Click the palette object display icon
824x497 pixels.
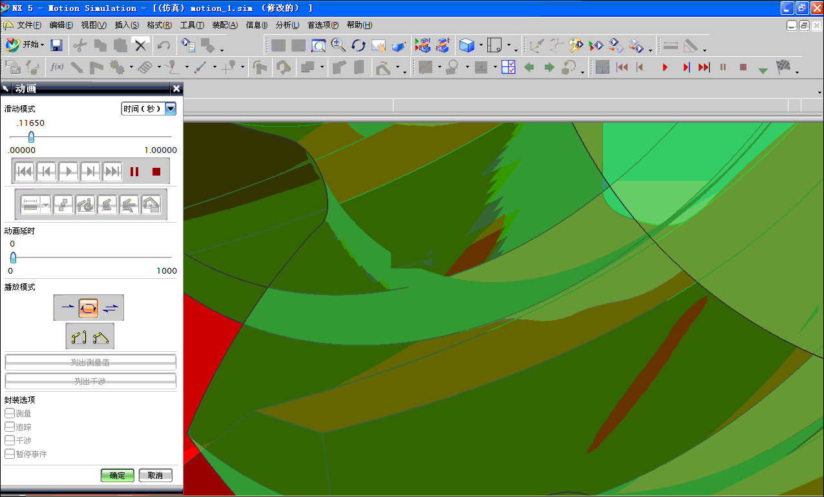(575, 45)
